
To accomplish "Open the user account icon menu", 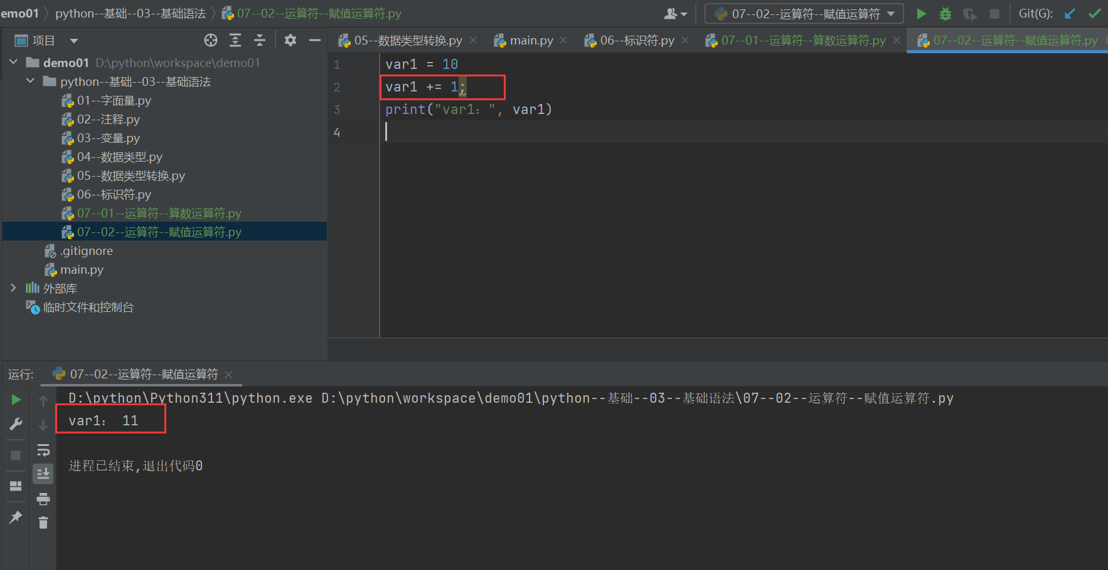I will click(x=675, y=14).
